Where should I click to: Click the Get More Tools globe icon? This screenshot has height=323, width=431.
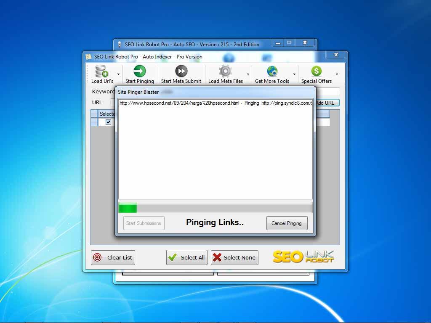(272, 71)
